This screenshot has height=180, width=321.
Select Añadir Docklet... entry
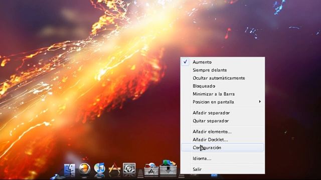[x=223, y=139]
